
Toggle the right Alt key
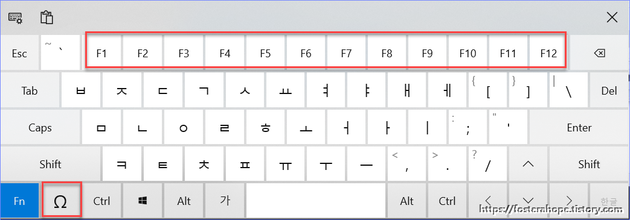[x=407, y=201]
